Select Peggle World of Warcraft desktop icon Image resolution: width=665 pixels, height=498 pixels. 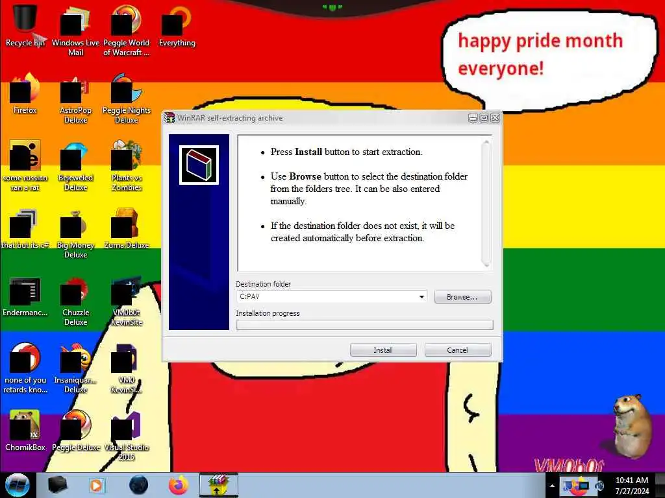tap(127, 31)
